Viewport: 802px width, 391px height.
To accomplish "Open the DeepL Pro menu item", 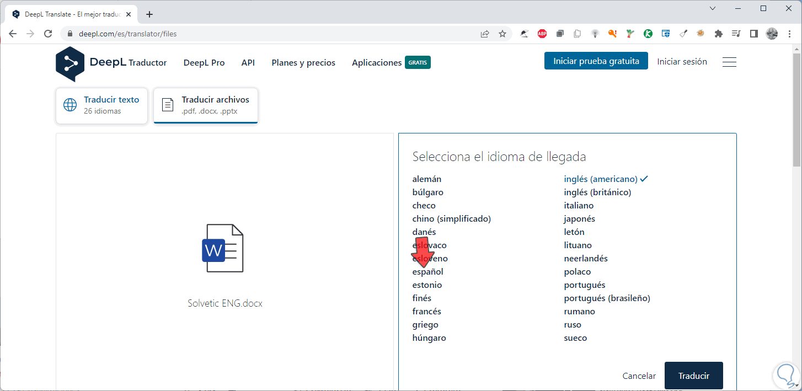I will pos(204,63).
